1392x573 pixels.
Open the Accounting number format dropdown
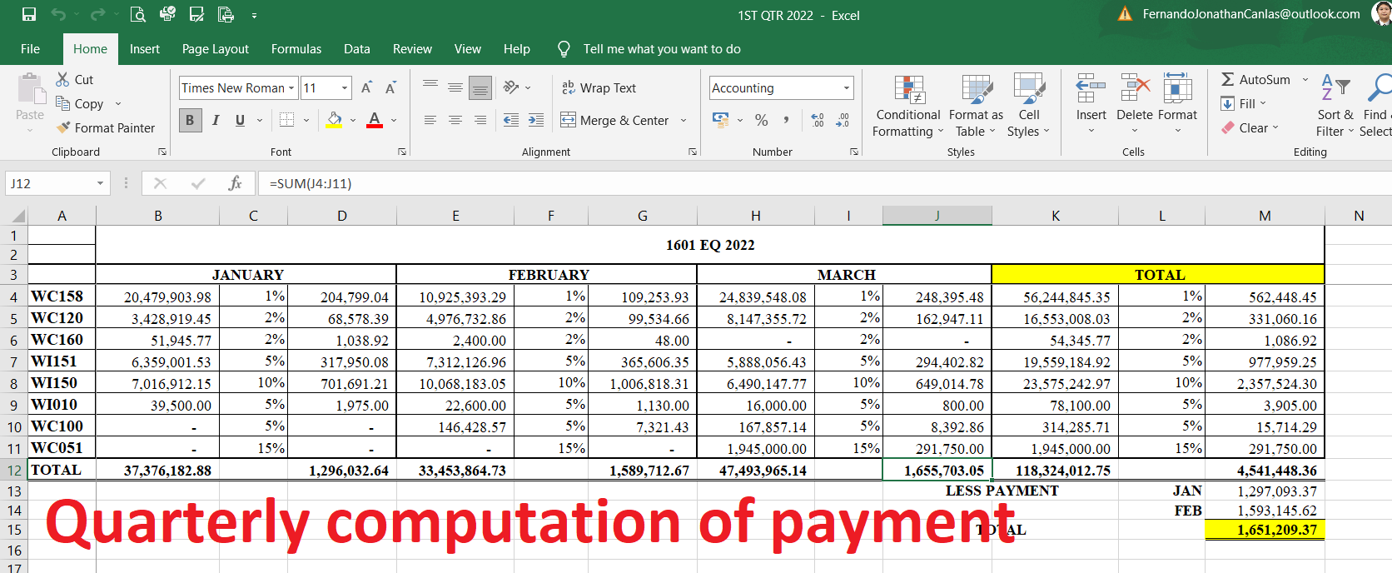pos(847,87)
